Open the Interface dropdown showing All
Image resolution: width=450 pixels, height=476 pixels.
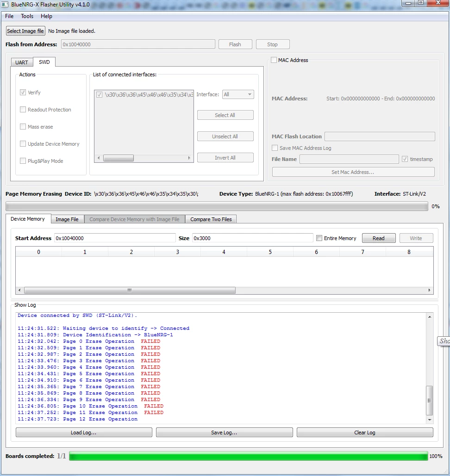[x=238, y=94]
